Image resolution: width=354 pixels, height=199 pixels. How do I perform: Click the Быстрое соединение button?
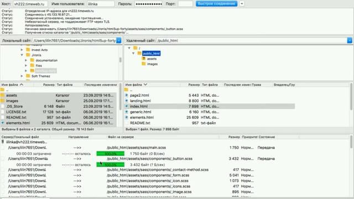pyautogui.click(x=216, y=4)
